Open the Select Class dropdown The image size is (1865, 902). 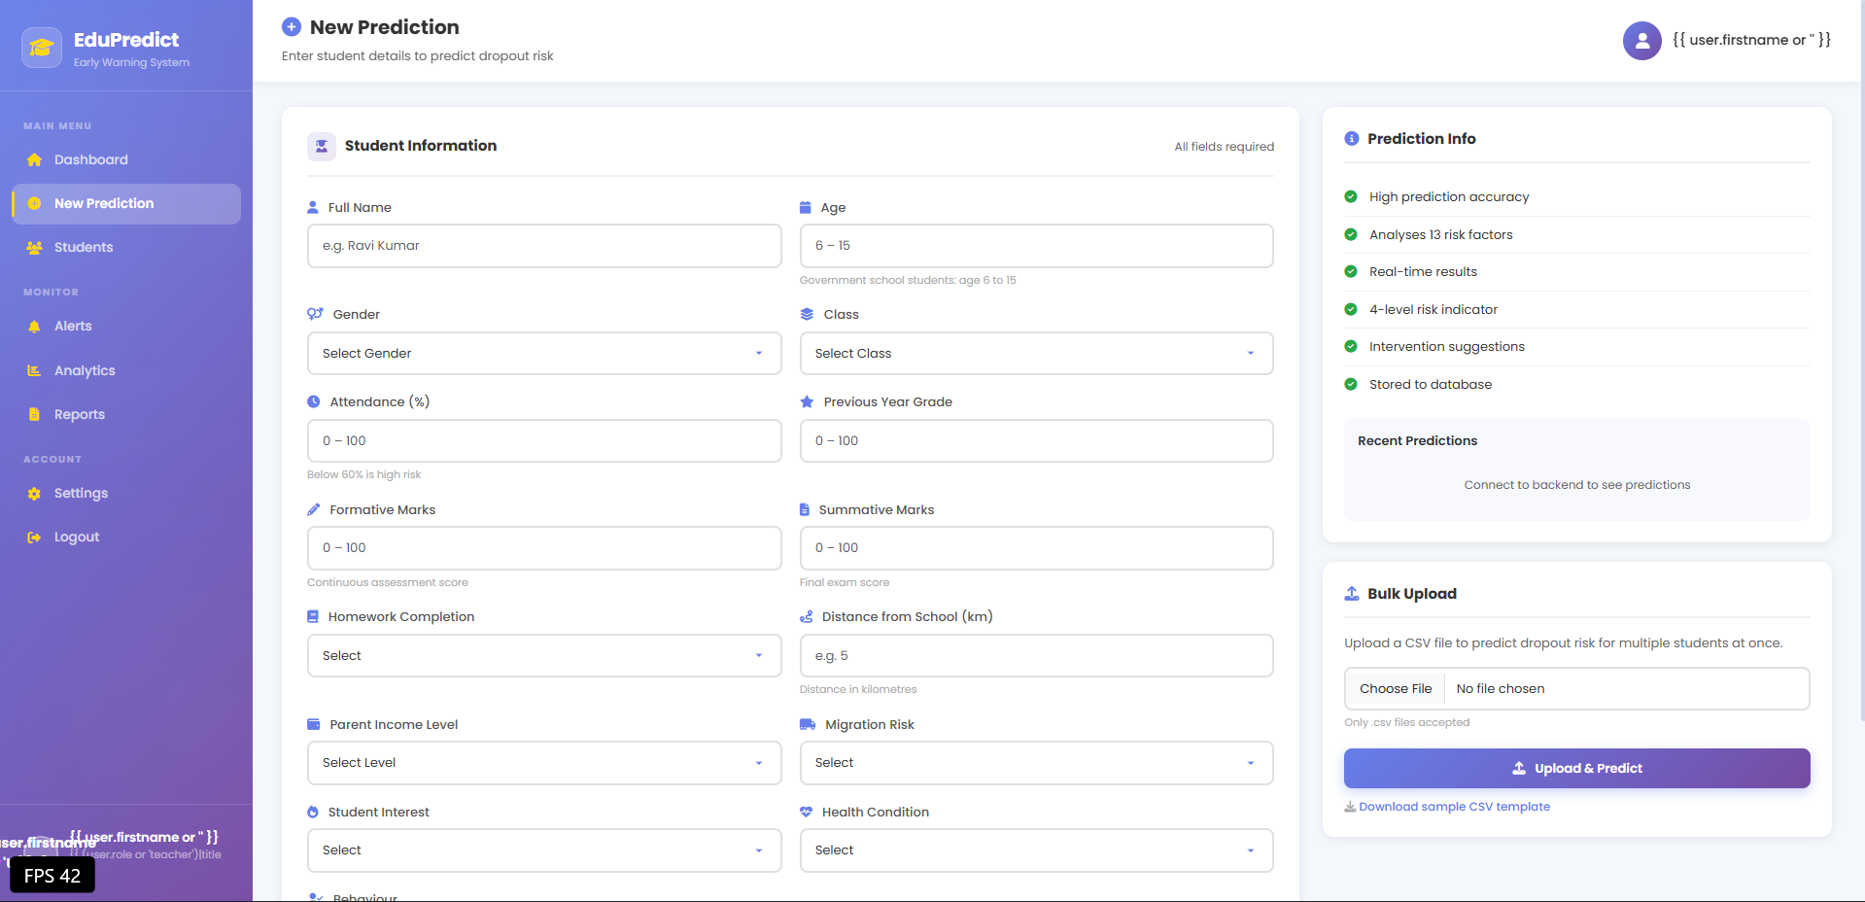coord(1036,354)
